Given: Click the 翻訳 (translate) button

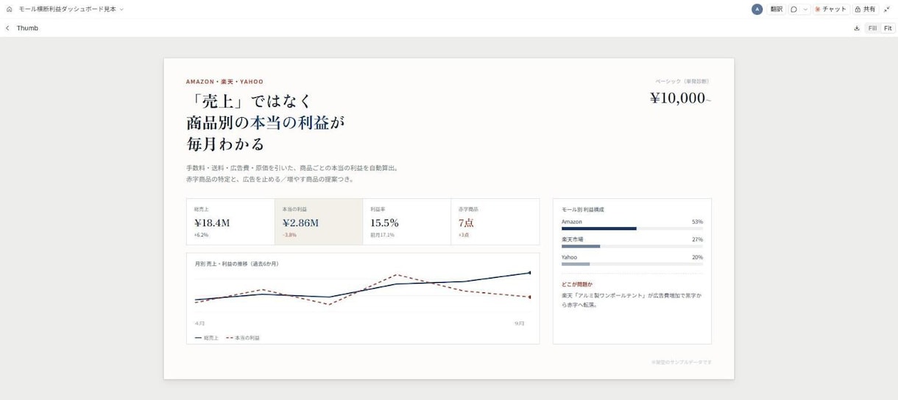Looking at the screenshot, I should coord(777,10).
